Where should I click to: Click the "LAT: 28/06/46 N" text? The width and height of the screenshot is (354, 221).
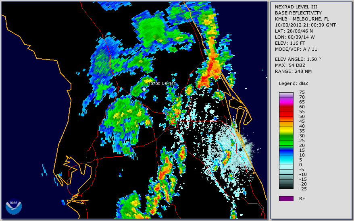(x=294, y=31)
